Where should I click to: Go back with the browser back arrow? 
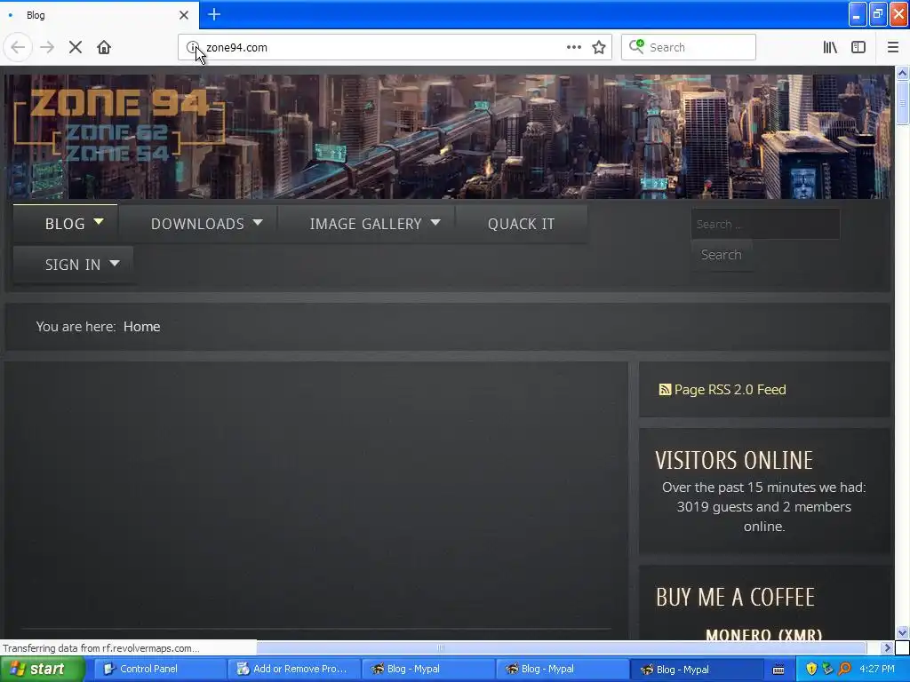(18, 47)
